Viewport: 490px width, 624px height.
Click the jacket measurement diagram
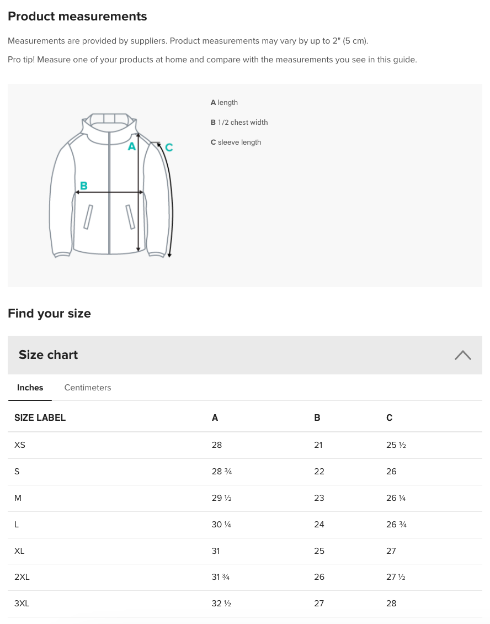[110, 185]
